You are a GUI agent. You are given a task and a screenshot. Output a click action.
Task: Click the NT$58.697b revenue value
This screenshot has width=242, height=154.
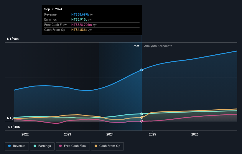80,14
